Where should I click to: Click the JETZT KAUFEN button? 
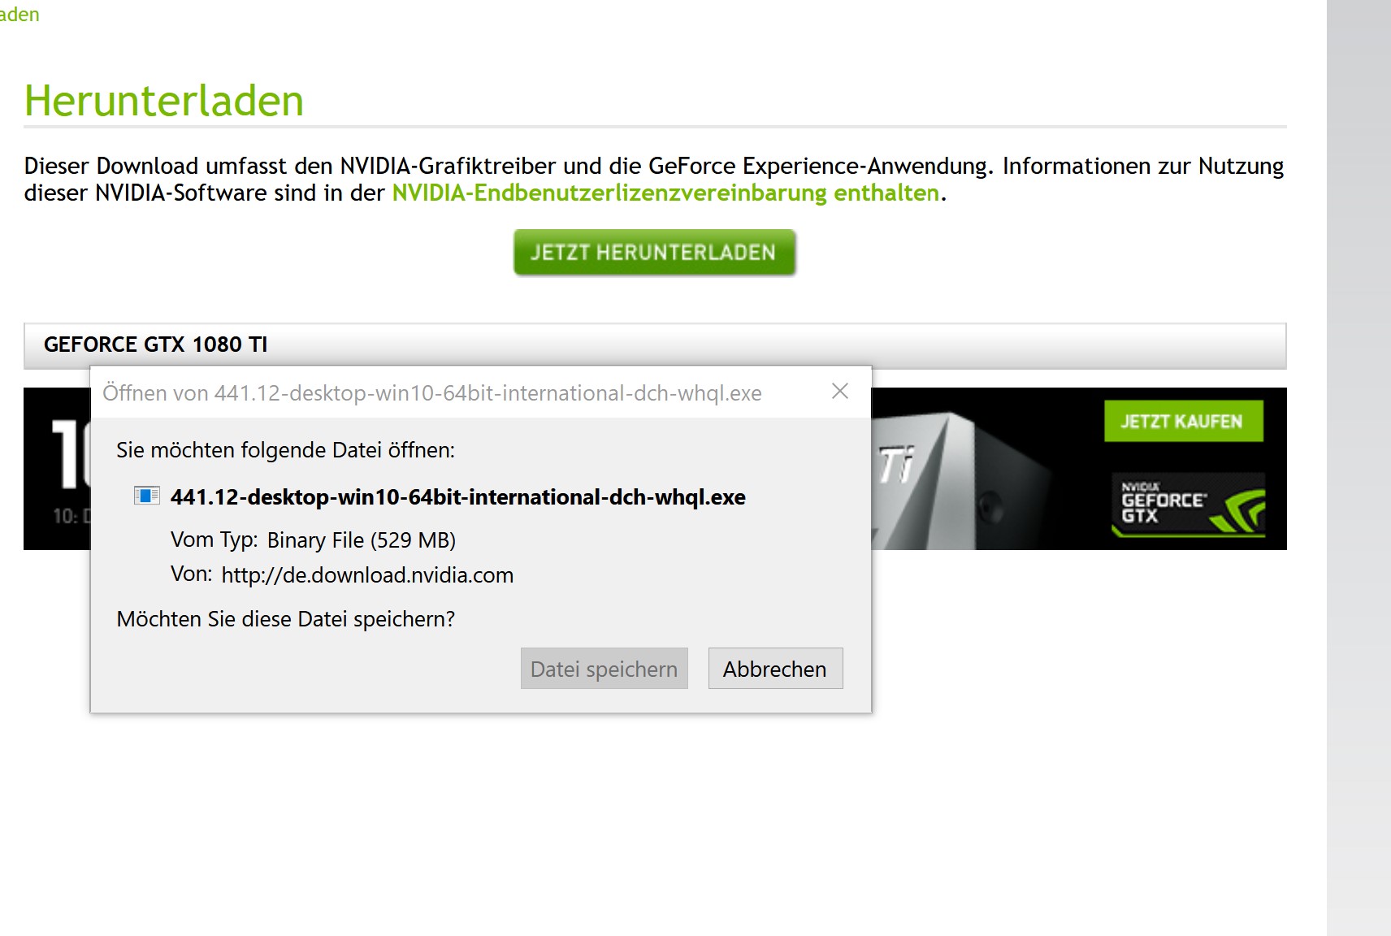1183,421
